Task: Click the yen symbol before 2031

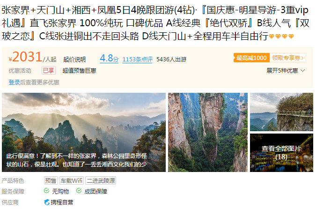Action: pyautogui.click(x=10, y=59)
